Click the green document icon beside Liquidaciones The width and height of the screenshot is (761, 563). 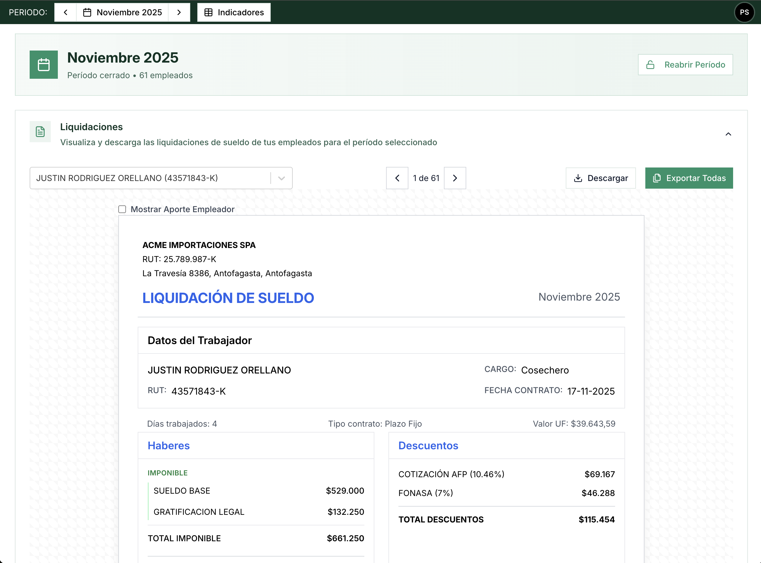40,132
